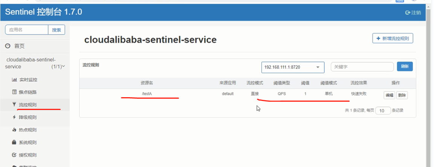Open 系统规则 in the sidebar
This screenshot has width=445, height=167.
(28, 142)
